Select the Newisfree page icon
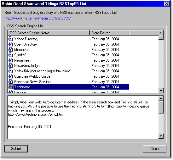 tap(10, 60)
